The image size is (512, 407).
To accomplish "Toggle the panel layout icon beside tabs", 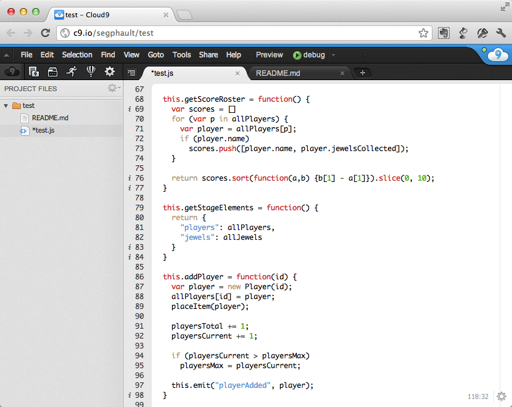I will coord(131,72).
